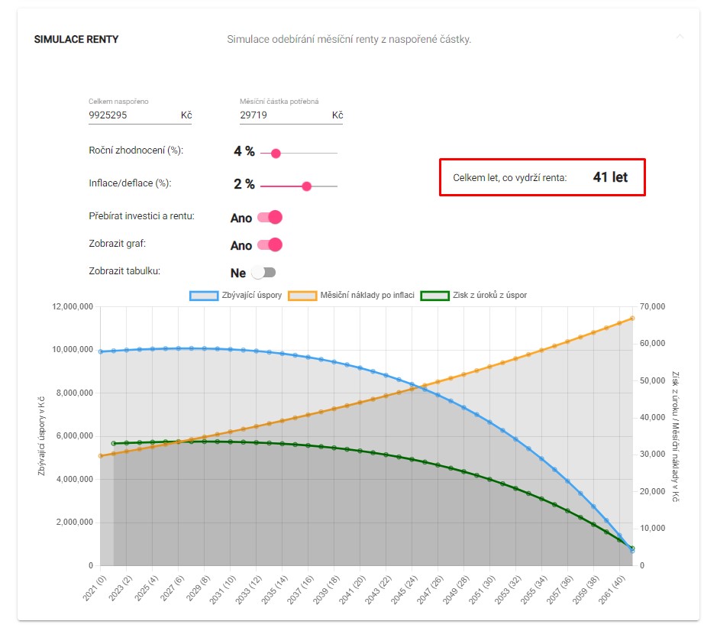Disable the Zobrazit graf switch
This screenshot has width=717, height=631.
pos(270,245)
